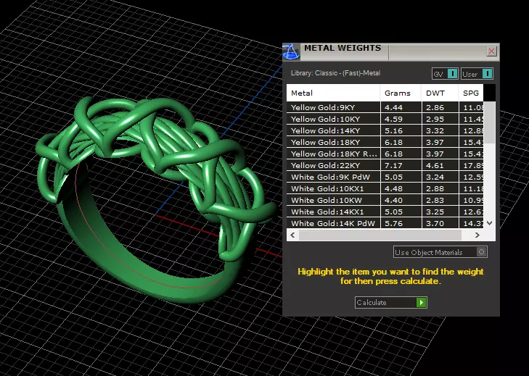Select the White Gold:10KX1 row
The image size is (529, 376).
point(385,188)
